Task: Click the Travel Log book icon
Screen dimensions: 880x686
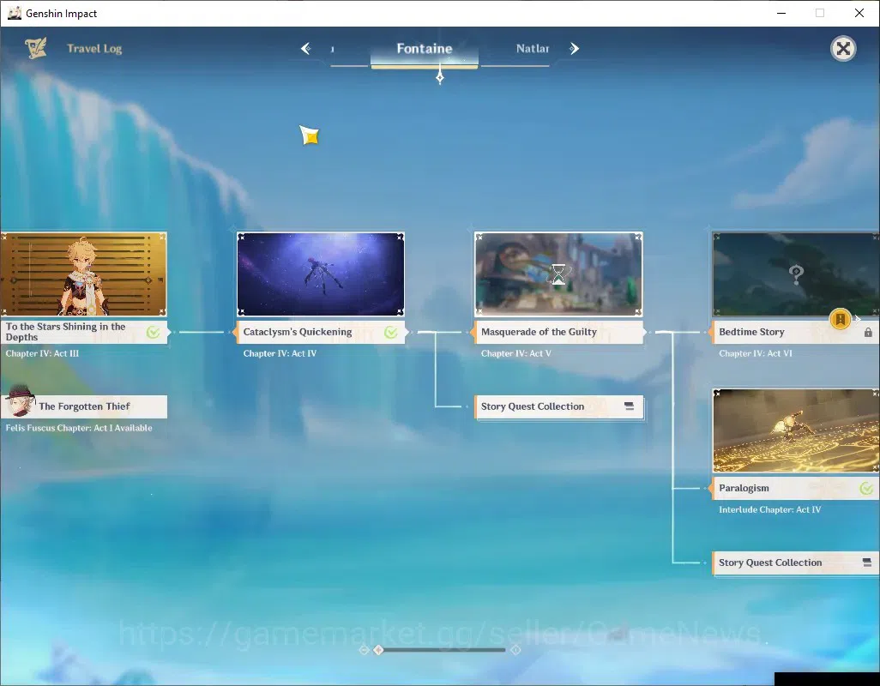Action: coord(36,48)
